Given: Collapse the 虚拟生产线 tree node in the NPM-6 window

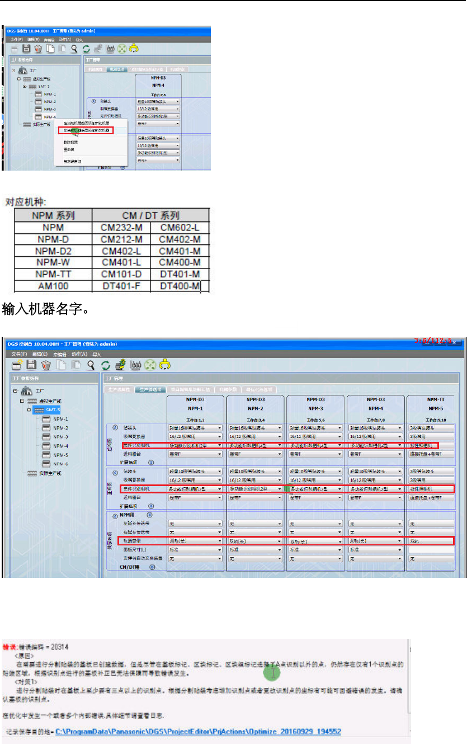Looking at the screenshot, I should (x=23, y=401).
